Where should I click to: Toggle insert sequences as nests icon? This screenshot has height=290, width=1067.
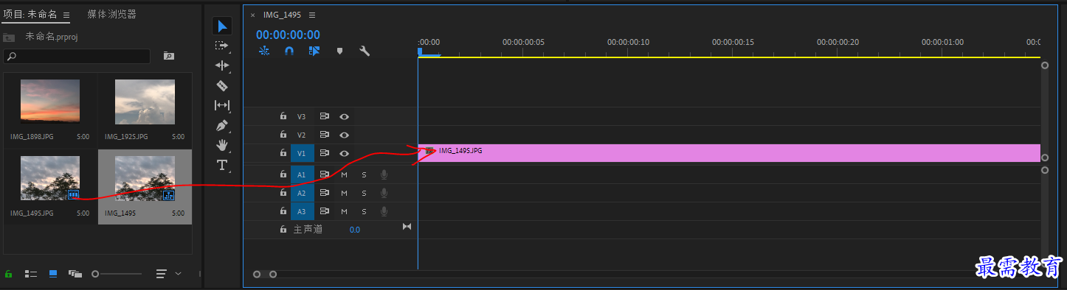click(264, 52)
